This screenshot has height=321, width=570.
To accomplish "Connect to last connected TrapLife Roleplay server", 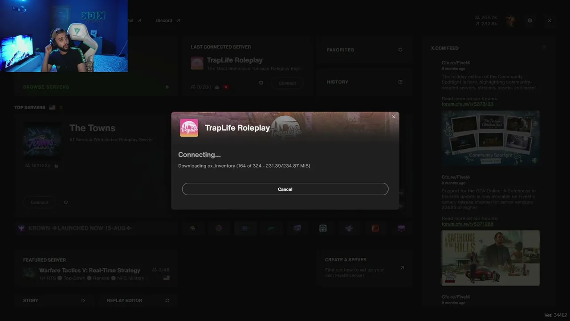I will click(x=287, y=83).
